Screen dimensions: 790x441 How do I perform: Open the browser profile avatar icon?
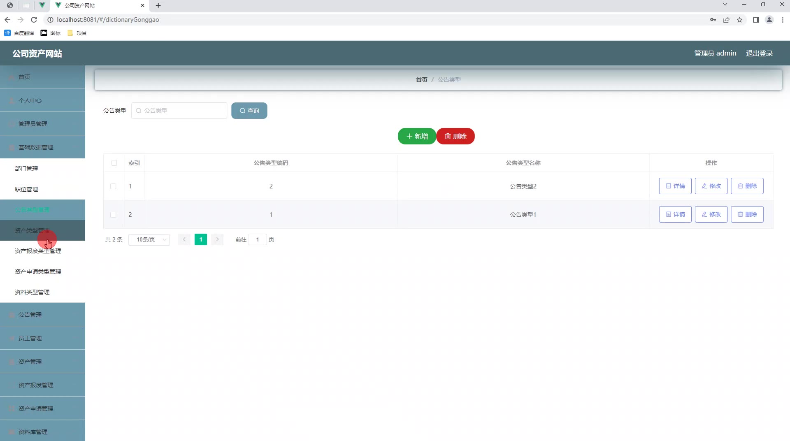[769, 20]
